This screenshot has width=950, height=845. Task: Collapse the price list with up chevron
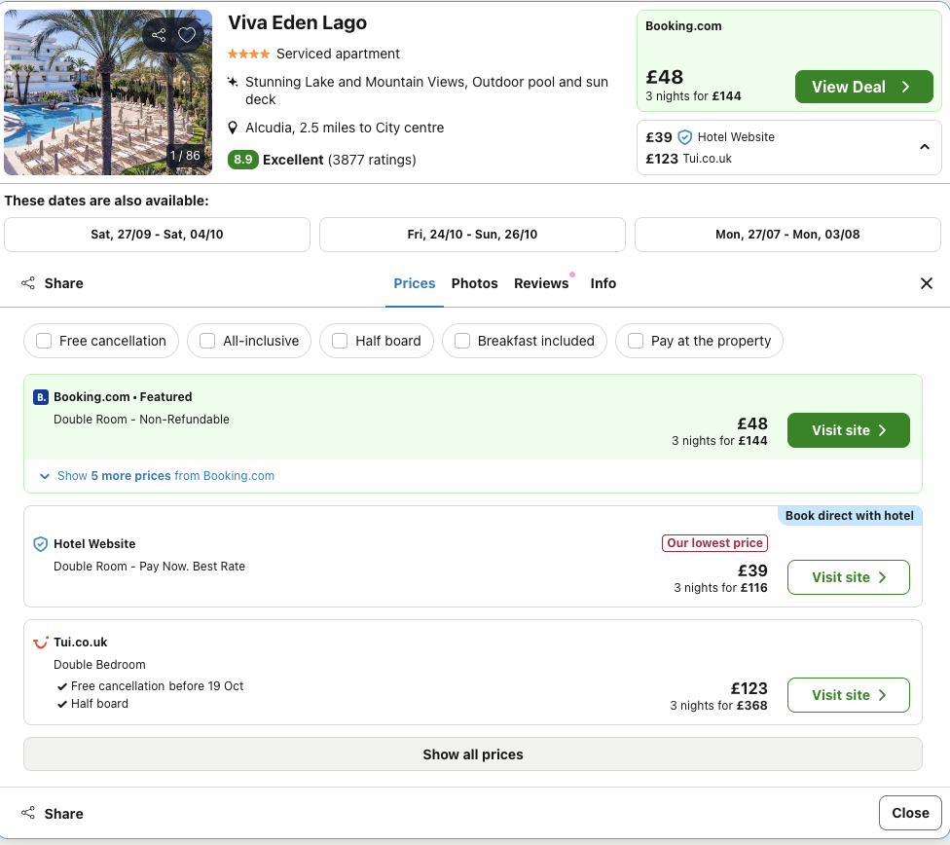(925, 147)
